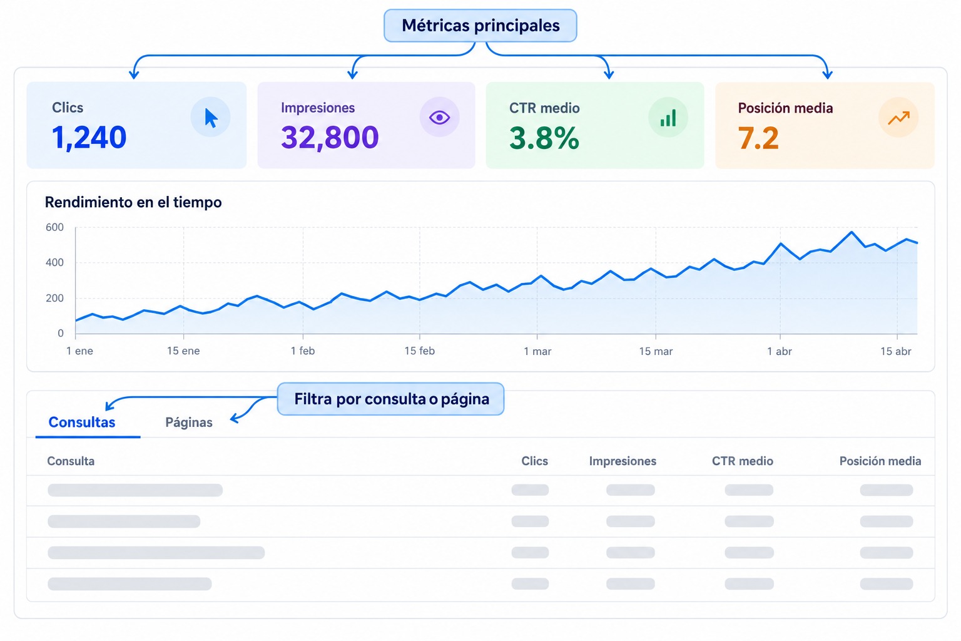
Task: Click the trend arrow icon in Posición media card
Action: coord(898,117)
